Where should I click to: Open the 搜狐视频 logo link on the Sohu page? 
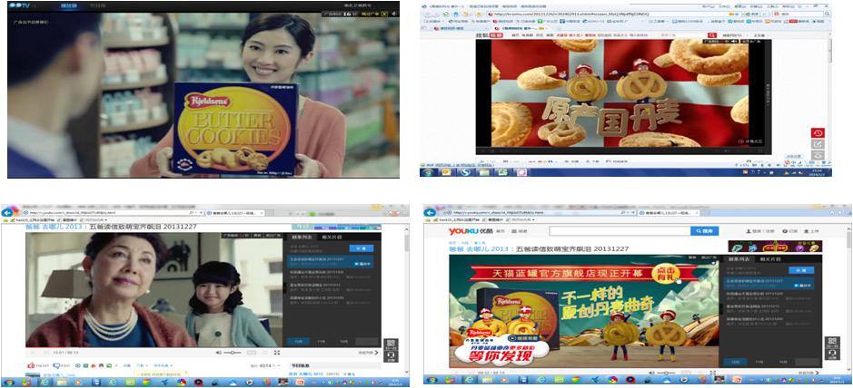pos(489,34)
